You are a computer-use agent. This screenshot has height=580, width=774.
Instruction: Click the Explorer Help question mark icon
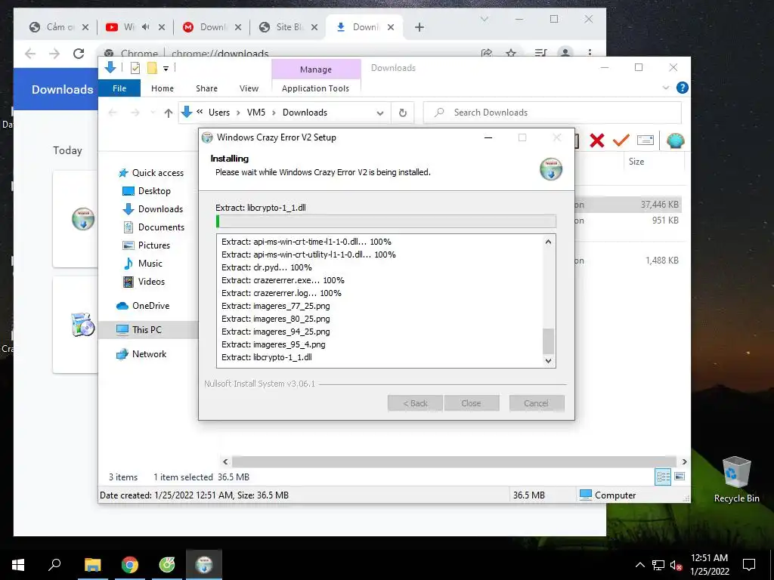tap(683, 88)
